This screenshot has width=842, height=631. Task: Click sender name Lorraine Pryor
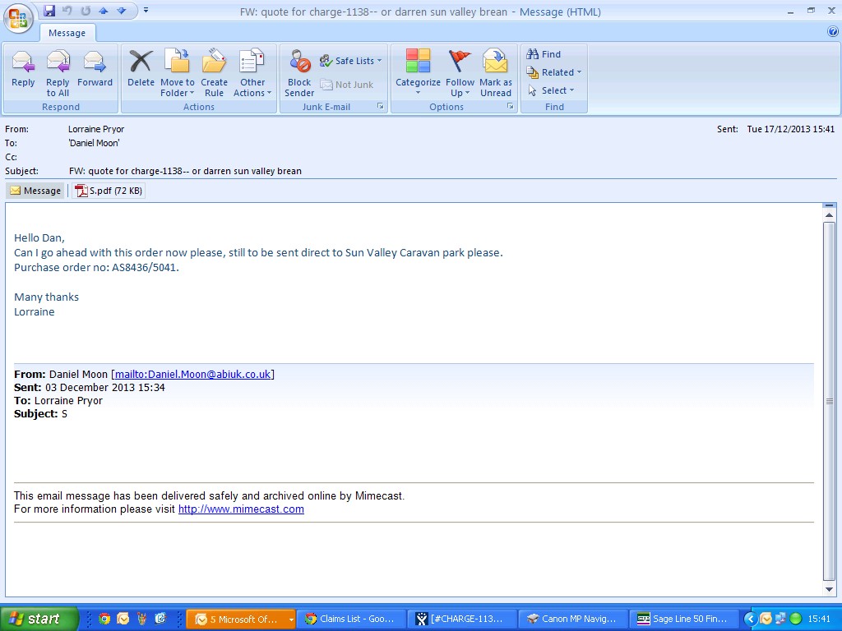96,129
